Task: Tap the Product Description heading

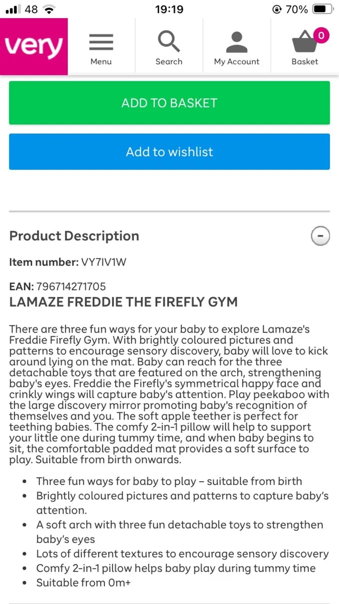Action: pyautogui.click(x=74, y=236)
